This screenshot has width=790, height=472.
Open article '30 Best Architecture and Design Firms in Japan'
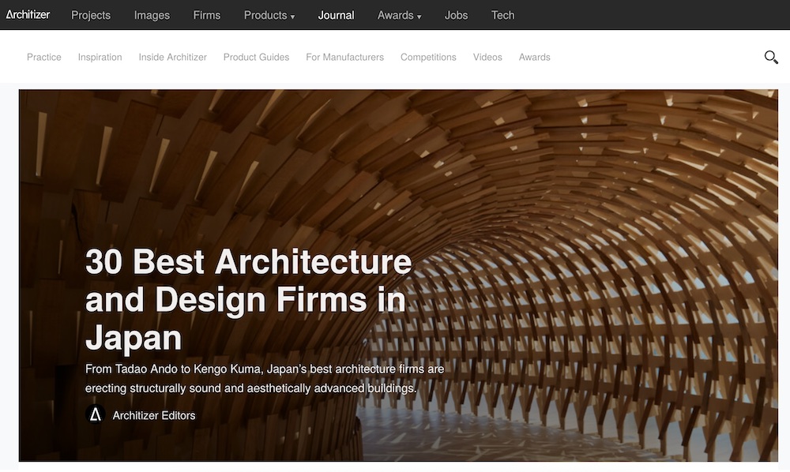point(248,299)
